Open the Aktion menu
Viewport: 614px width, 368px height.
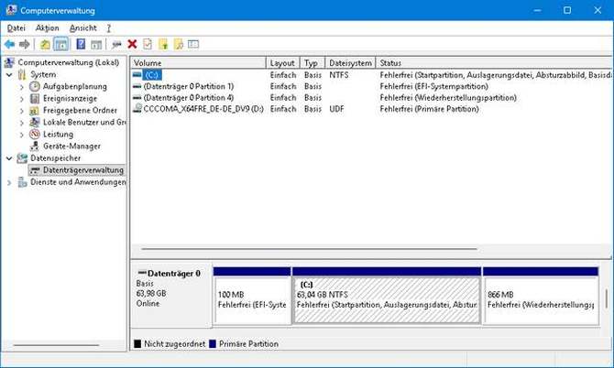point(47,28)
